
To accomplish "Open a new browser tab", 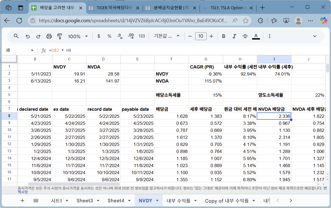I will pos(262,8).
